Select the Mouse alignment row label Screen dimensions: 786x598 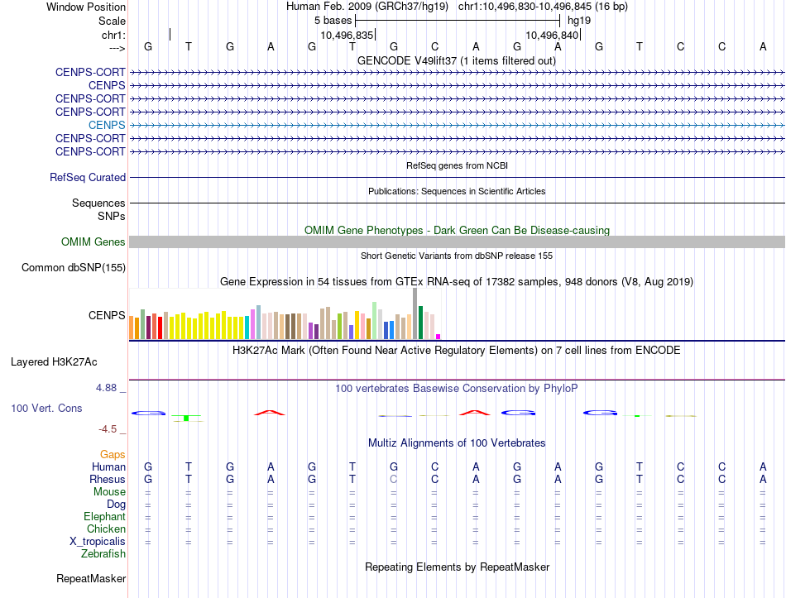pyautogui.click(x=109, y=492)
